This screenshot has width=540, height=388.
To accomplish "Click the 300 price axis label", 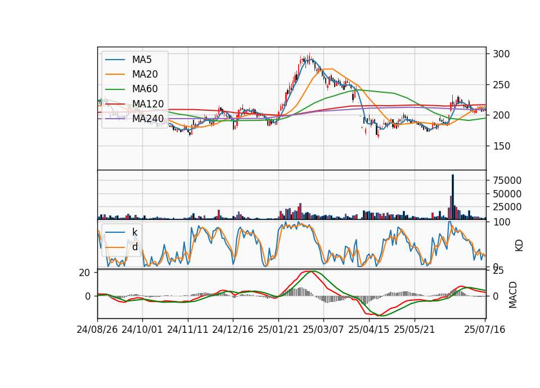I will (501, 54).
